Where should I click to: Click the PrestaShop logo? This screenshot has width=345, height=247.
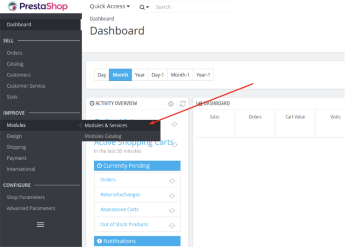38,6
